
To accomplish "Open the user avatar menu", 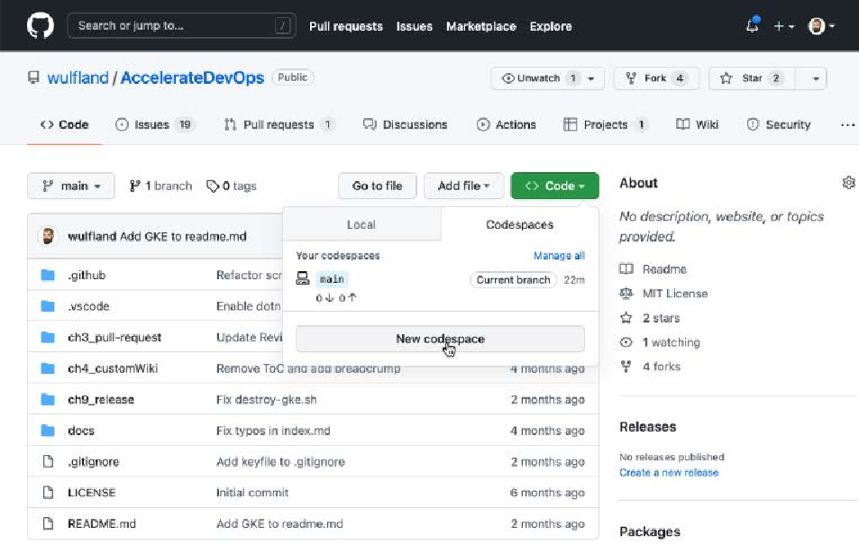I will pyautogui.click(x=821, y=26).
